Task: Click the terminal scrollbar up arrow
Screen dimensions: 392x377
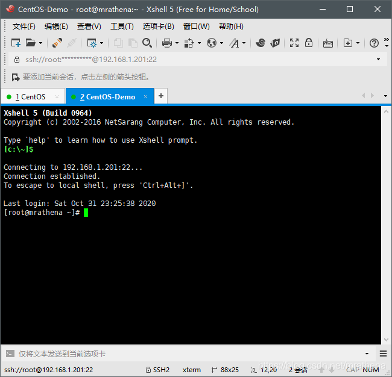Action: [x=386, y=111]
